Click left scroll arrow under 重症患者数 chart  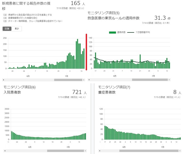click(99, 151)
